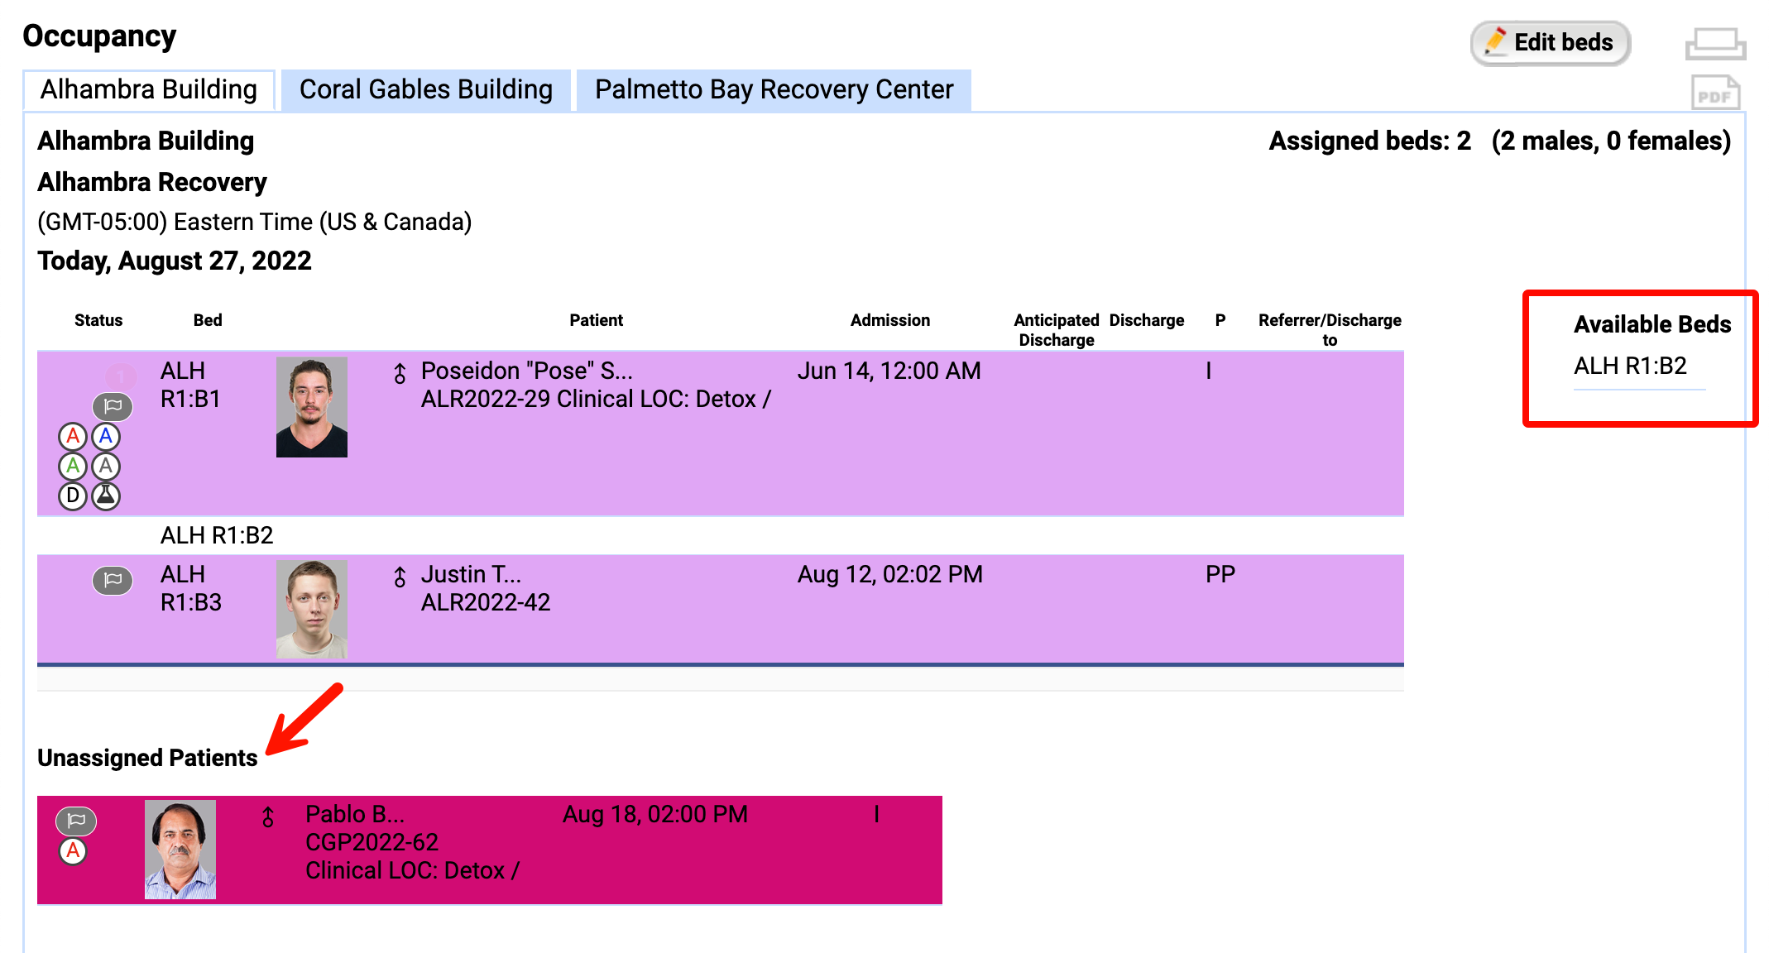Click Pablo B.'s red A badge

coord(73,850)
